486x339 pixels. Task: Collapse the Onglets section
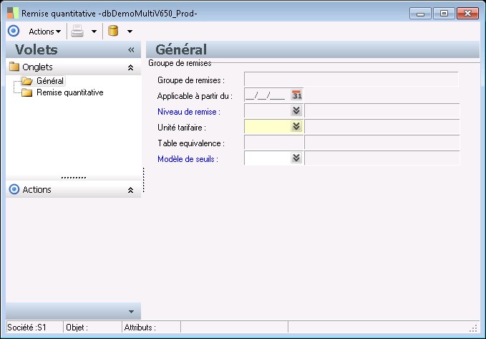131,67
